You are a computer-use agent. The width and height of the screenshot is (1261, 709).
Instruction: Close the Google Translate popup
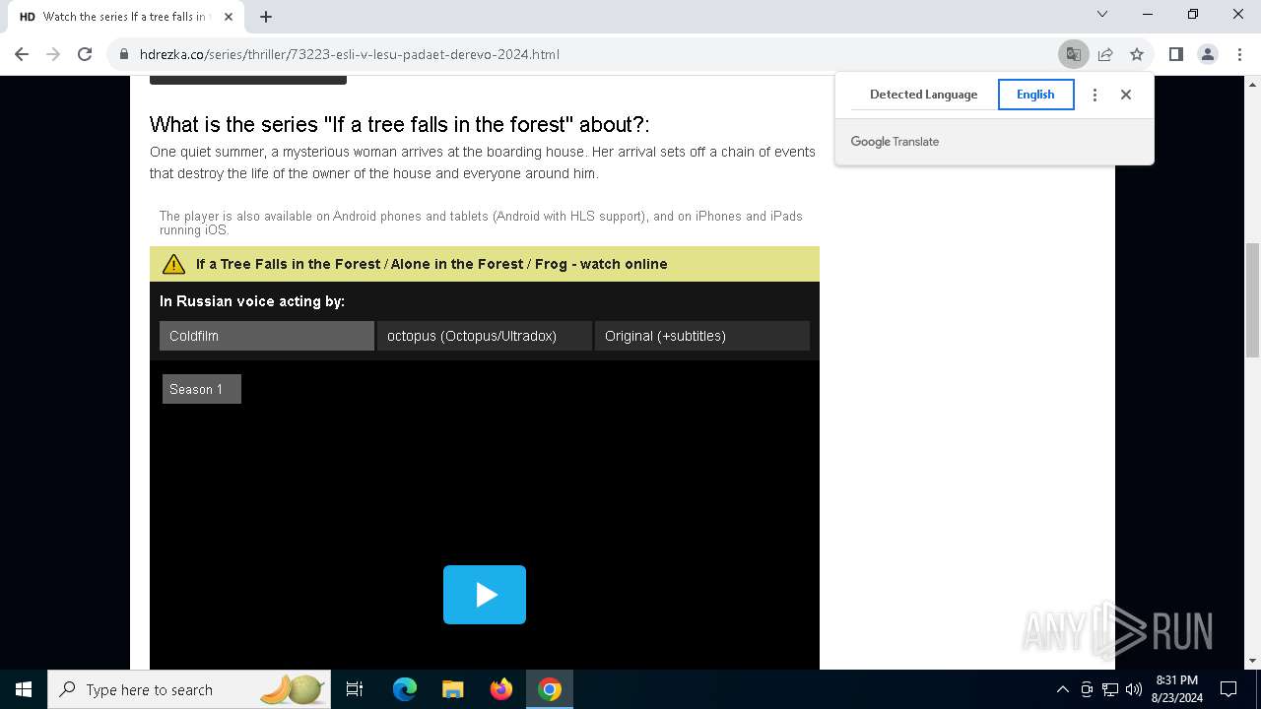[1126, 95]
